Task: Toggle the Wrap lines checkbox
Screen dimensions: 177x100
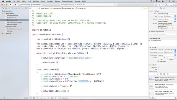Action: [x=158, y=61]
